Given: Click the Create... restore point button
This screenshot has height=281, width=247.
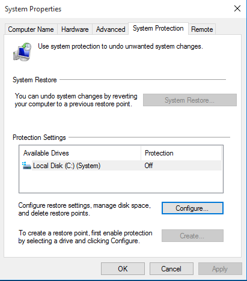Looking at the screenshot, I should [192, 235].
